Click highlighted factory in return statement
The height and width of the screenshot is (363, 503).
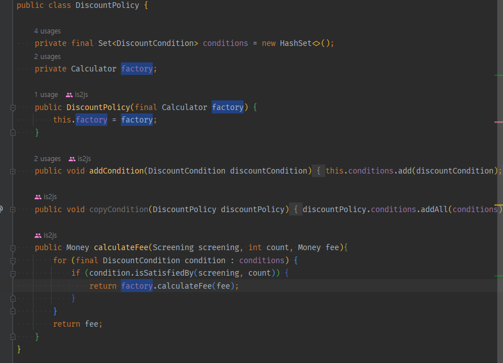137,286
